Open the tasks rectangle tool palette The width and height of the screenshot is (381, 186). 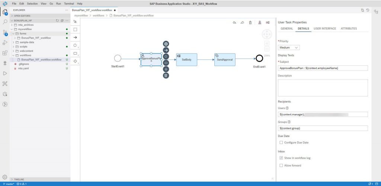coord(75,53)
